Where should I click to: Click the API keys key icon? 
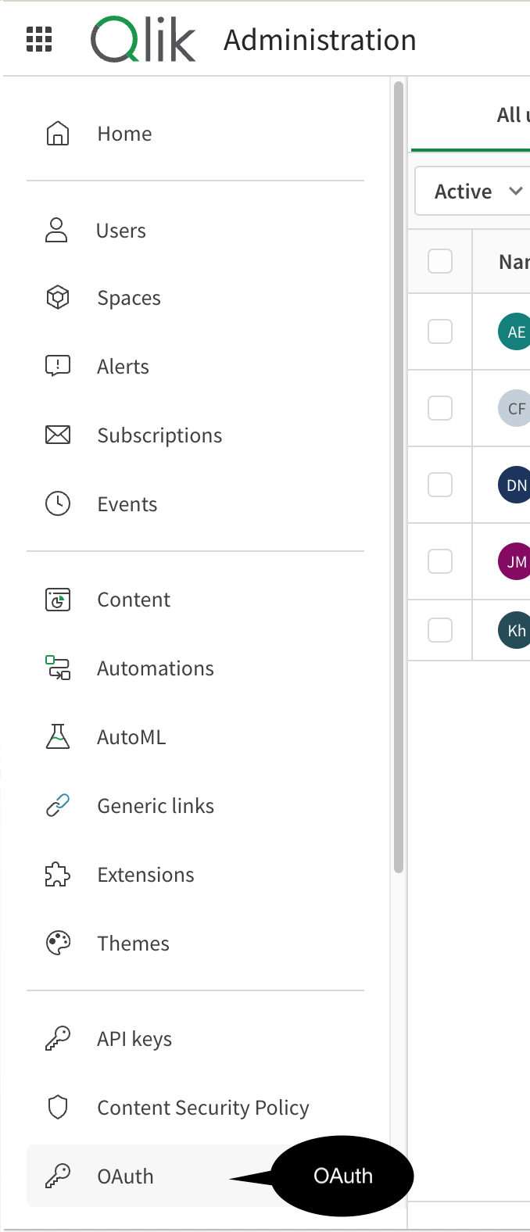(x=58, y=1039)
